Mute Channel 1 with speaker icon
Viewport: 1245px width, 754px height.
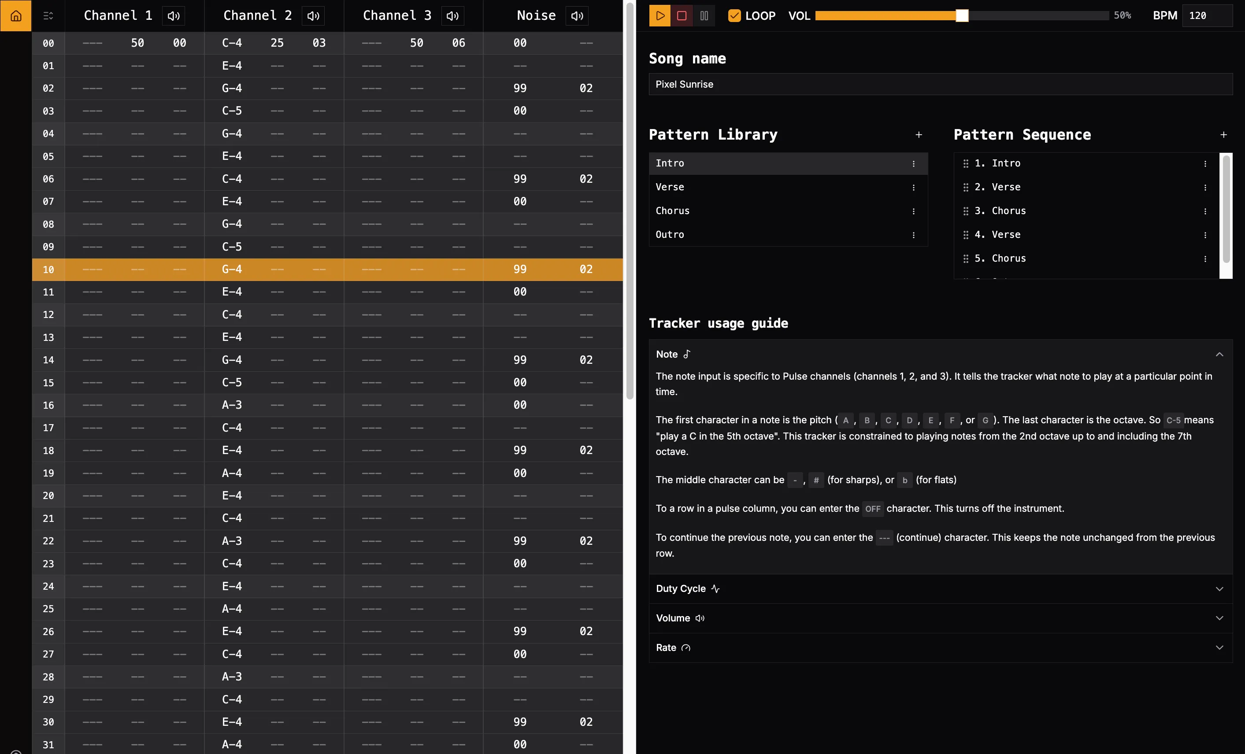(173, 16)
